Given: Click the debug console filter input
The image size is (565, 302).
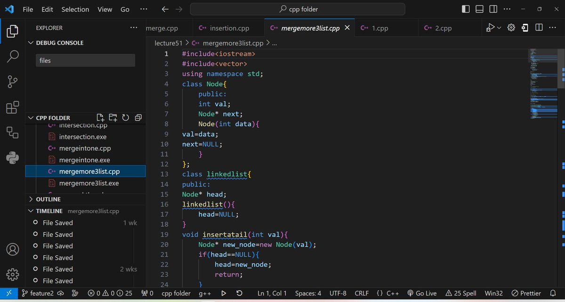Looking at the screenshot, I should (x=85, y=60).
